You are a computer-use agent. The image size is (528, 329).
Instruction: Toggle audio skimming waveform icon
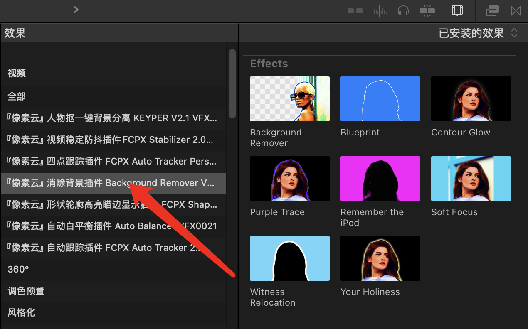(380, 11)
